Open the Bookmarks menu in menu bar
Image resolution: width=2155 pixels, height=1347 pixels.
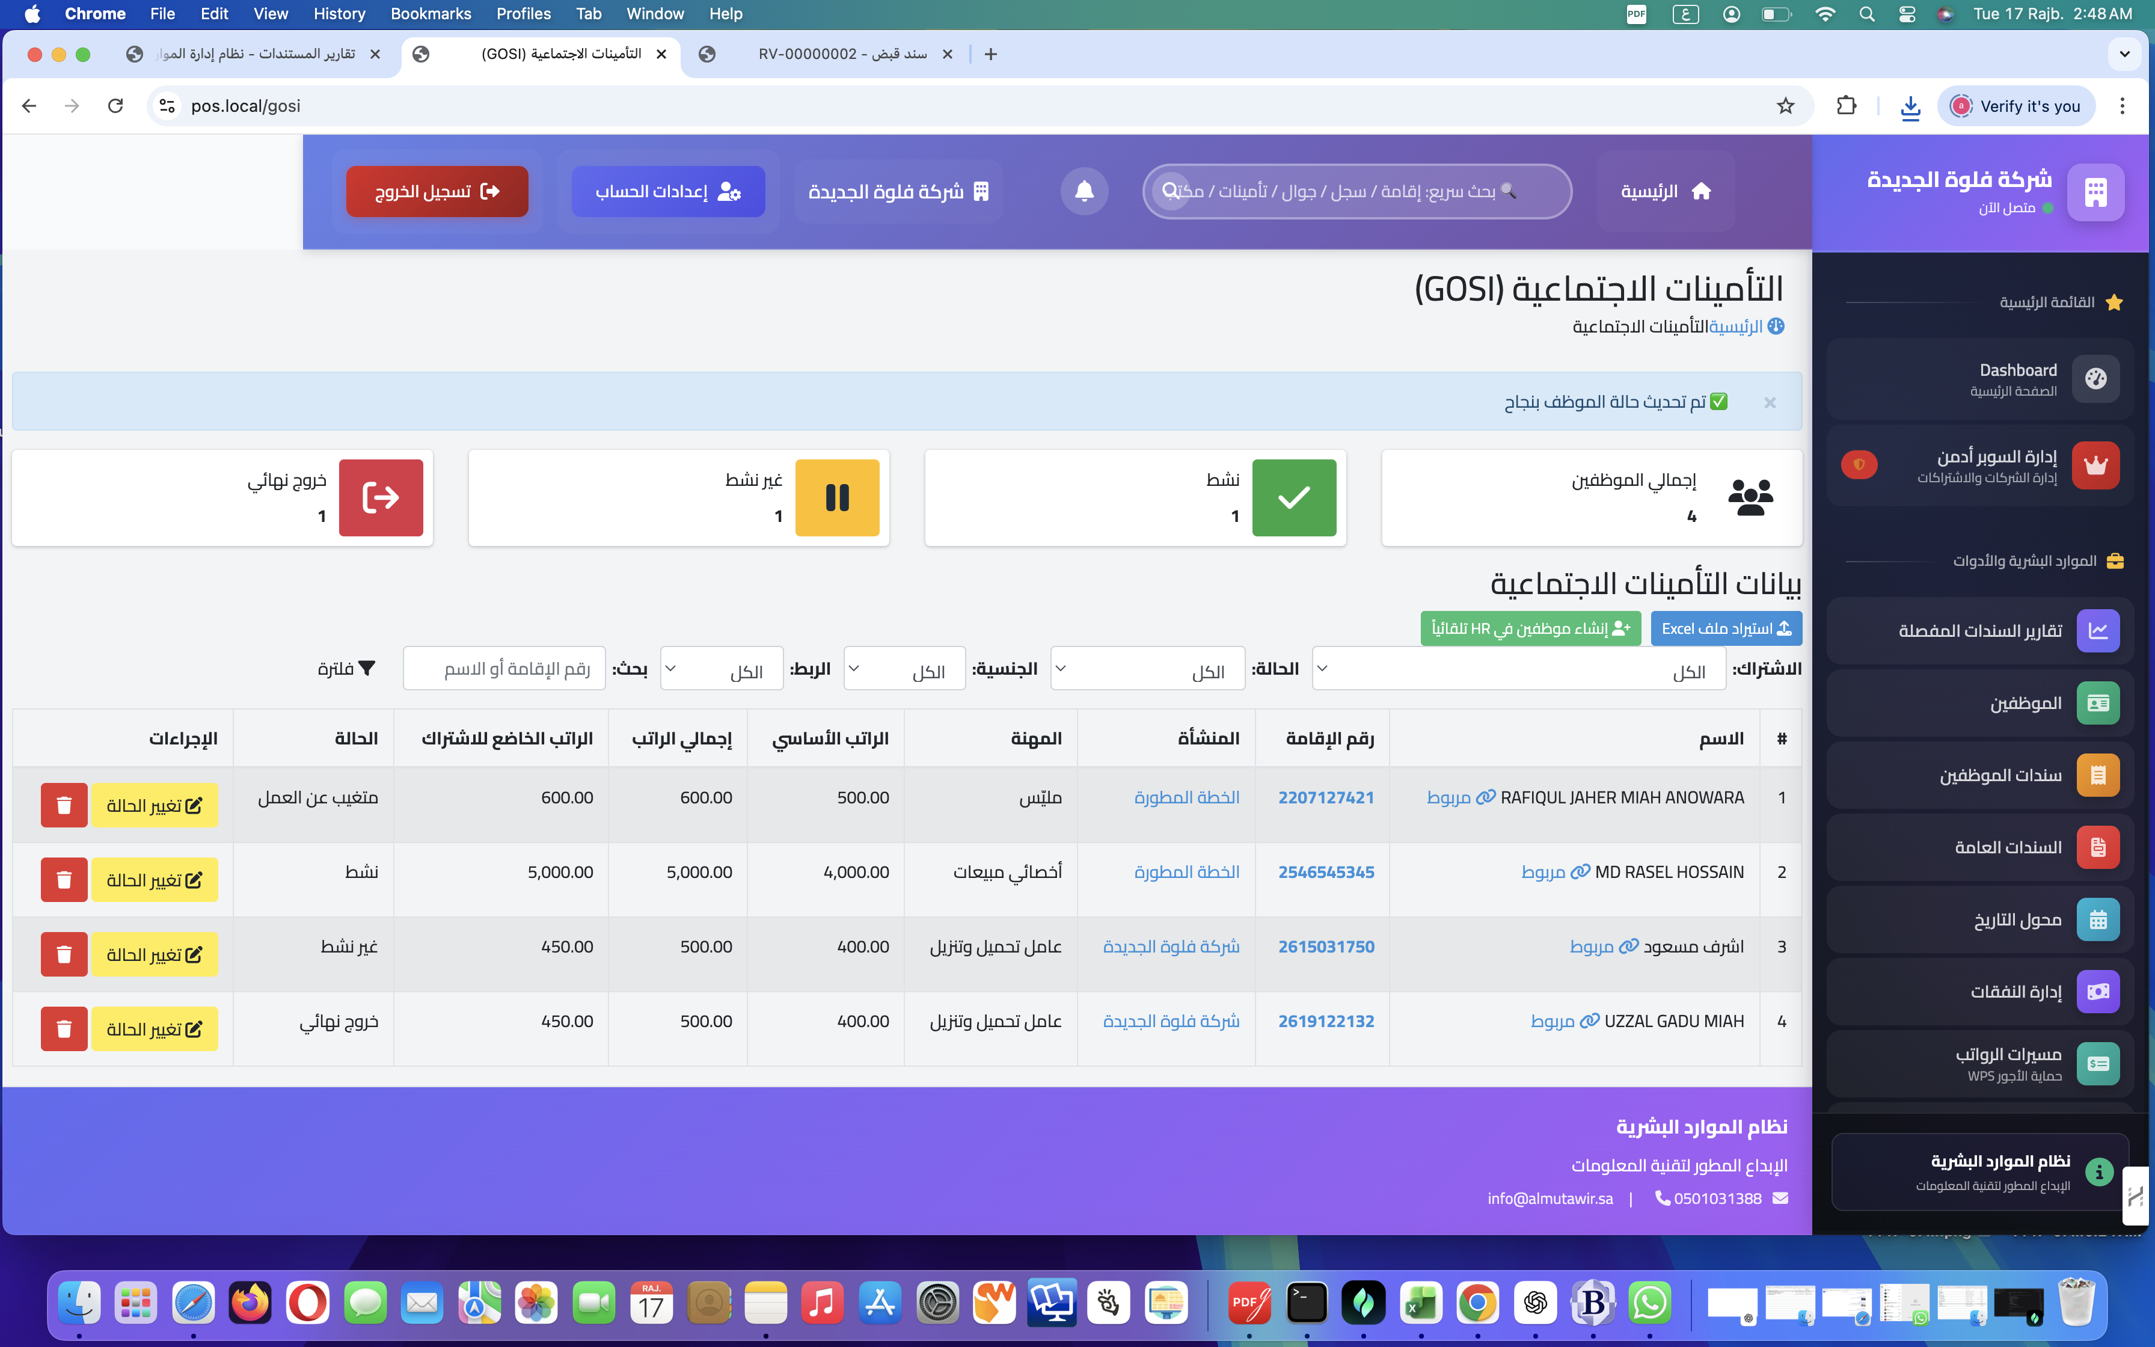tap(430, 13)
